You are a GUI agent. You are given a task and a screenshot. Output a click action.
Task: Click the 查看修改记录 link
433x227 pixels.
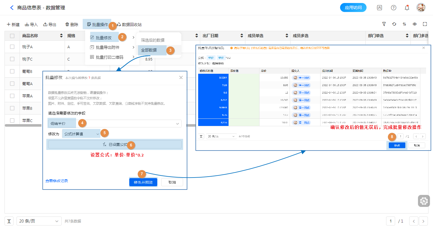[x=57, y=181]
